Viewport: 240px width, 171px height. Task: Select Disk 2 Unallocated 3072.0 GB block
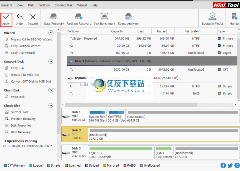click(164, 134)
